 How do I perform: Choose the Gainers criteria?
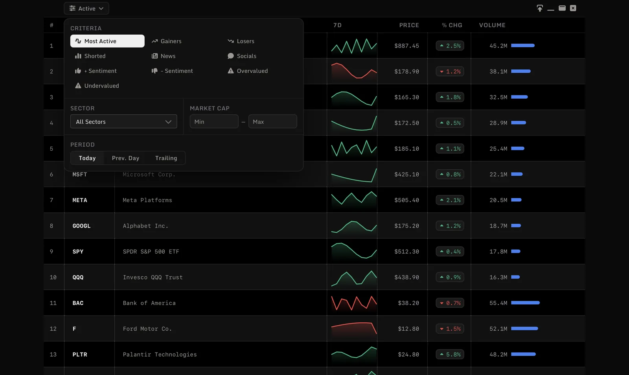[x=167, y=41]
